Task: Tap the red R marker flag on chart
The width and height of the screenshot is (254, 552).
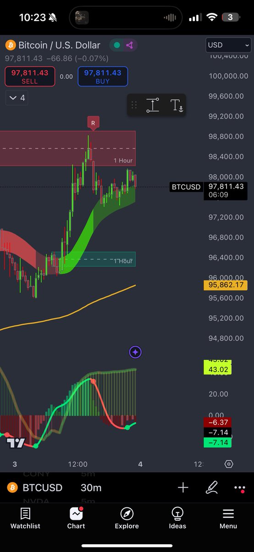Action: (x=93, y=123)
